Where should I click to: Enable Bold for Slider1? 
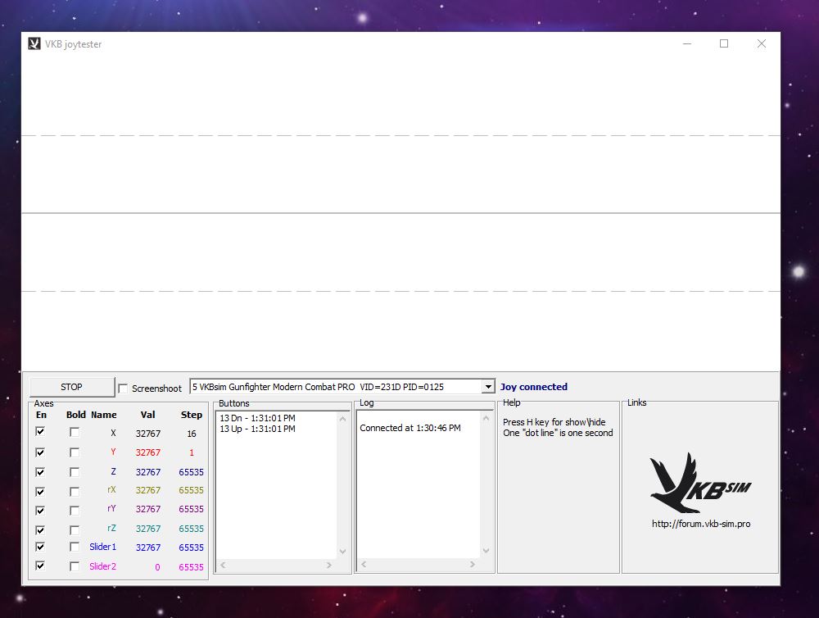[75, 547]
